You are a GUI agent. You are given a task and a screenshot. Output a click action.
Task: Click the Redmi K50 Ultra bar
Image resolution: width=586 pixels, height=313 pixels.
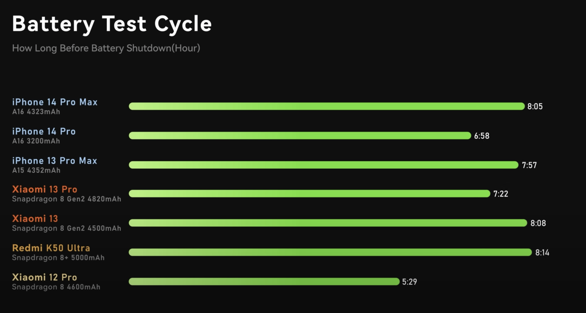pos(330,252)
